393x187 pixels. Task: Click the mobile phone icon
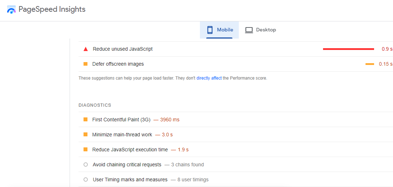pyautogui.click(x=210, y=30)
